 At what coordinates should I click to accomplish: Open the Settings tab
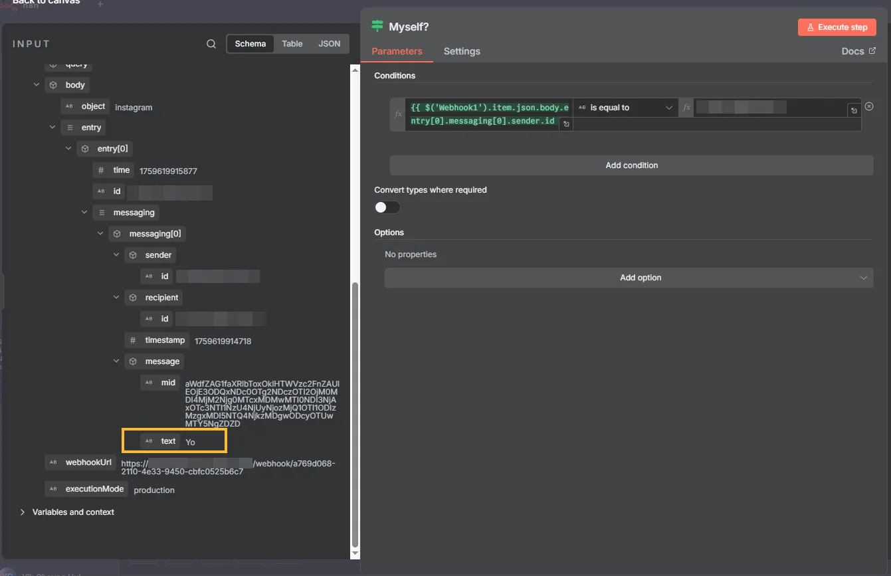click(462, 51)
